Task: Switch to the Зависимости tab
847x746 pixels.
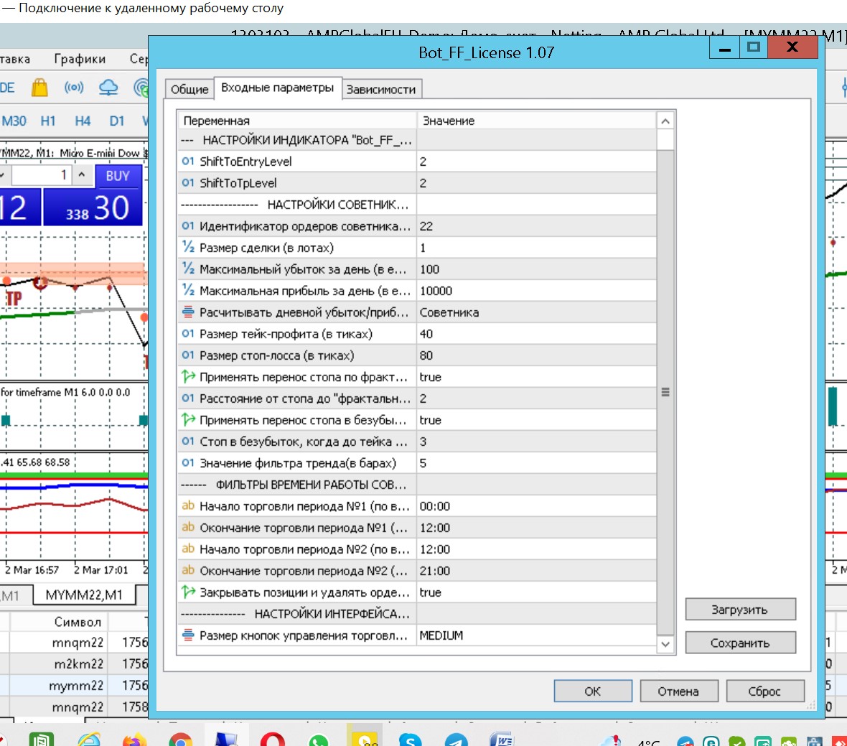Action: 381,89
